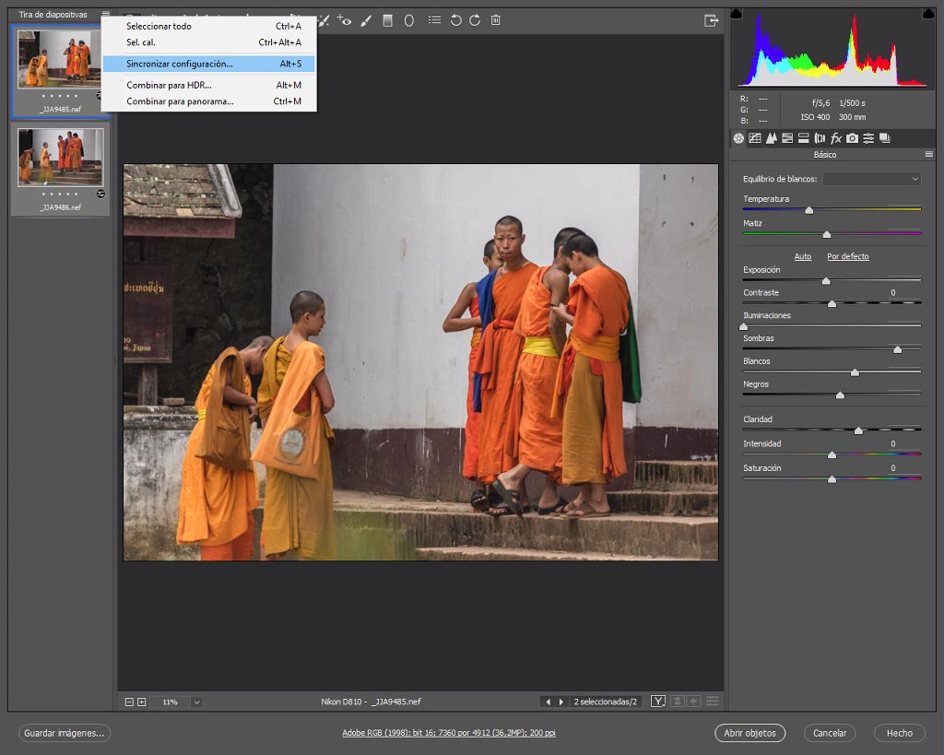Click the Saturación slider handle
The height and width of the screenshot is (755, 944).
(x=832, y=480)
